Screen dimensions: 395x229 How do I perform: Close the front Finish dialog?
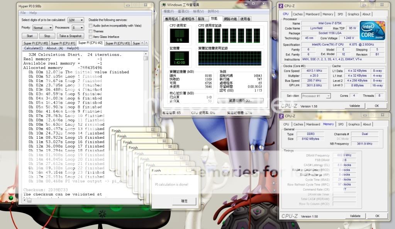[193, 170]
